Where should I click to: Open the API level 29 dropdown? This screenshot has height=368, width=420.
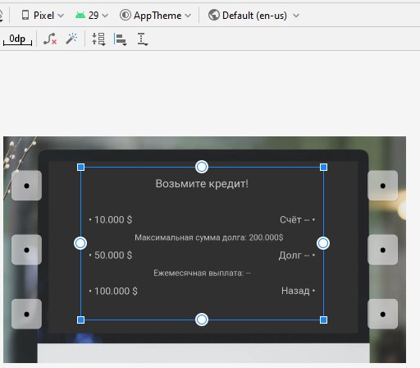92,16
